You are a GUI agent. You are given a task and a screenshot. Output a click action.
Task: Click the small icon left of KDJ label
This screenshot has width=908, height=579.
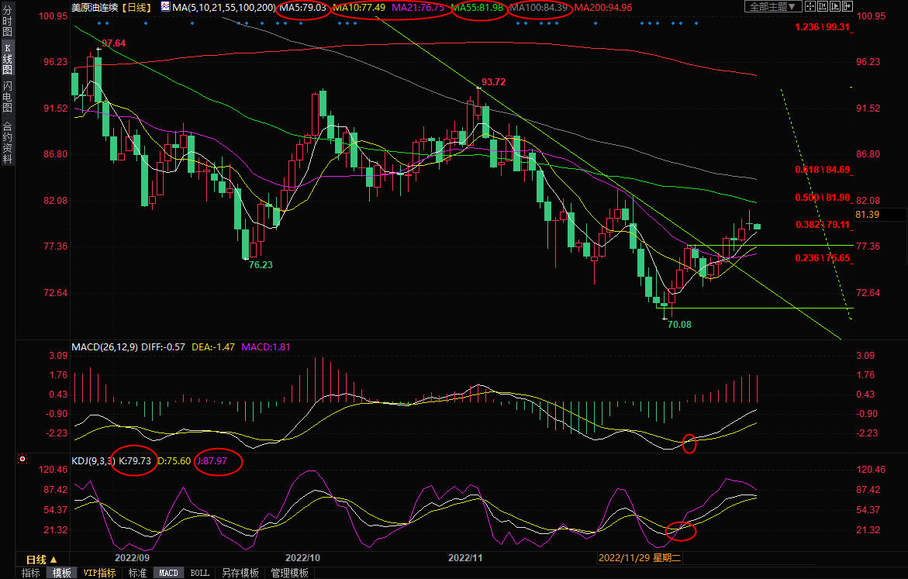point(22,460)
